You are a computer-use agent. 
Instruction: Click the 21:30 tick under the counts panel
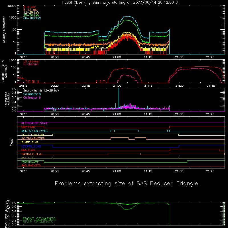pyautogui.click(x=179, y=57)
